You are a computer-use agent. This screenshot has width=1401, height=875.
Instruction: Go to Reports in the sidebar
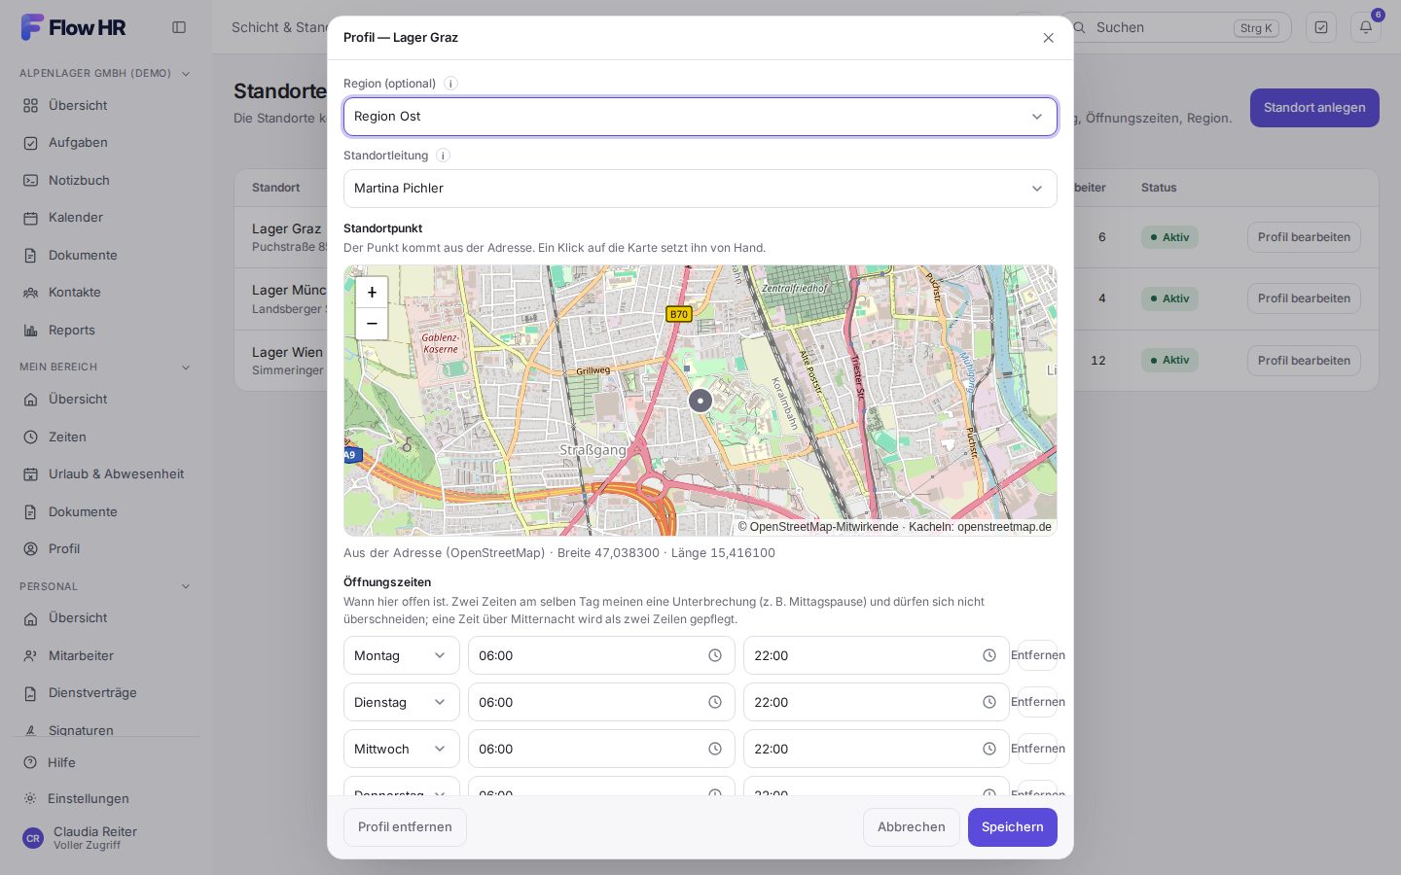106,331
